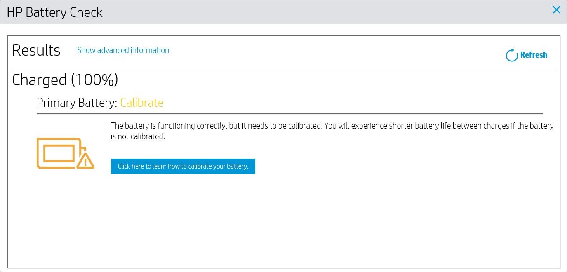The image size is (567, 272).
Task: Select the yellow Calibrate status text
Action: tap(142, 103)
